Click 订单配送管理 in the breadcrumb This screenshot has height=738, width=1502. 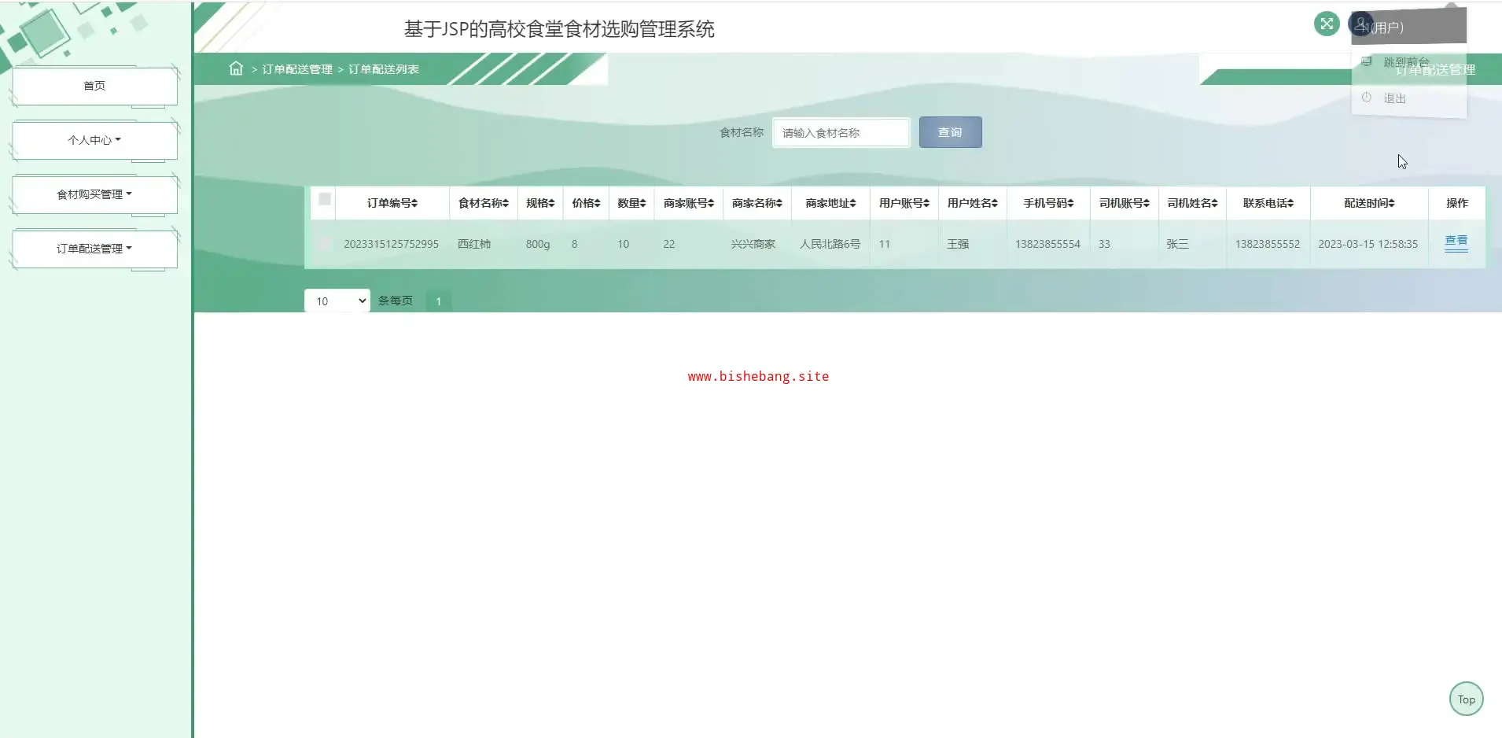[297, 69]
